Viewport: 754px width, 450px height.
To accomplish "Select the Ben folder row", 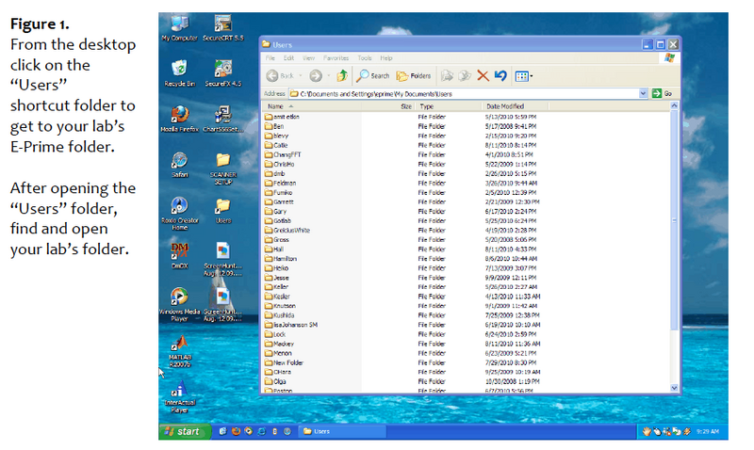I will (x=274, y=126).
